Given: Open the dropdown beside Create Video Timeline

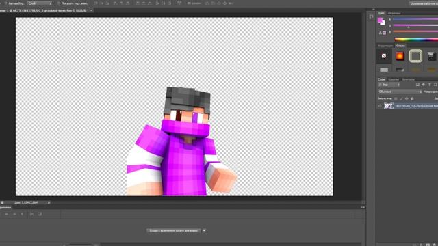Looking at the screenshot, I should point(204,231).
